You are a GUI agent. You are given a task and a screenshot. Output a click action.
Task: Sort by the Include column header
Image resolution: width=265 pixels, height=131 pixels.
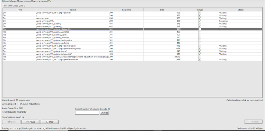pos(199,10)
